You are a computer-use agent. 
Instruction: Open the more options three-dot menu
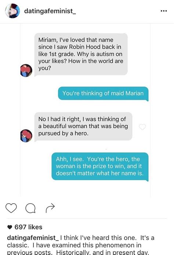164,11
